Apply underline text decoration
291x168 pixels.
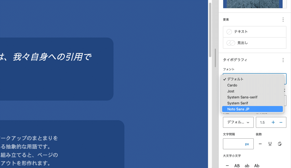pos(270,144)
